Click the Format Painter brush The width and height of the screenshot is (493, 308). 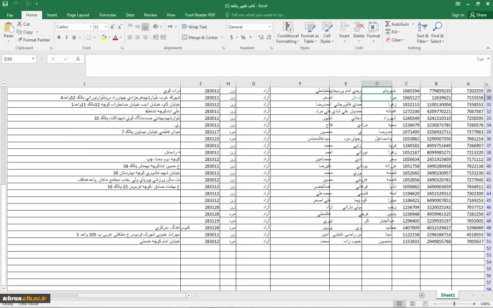pyautogui.click(x=33, y=40)
